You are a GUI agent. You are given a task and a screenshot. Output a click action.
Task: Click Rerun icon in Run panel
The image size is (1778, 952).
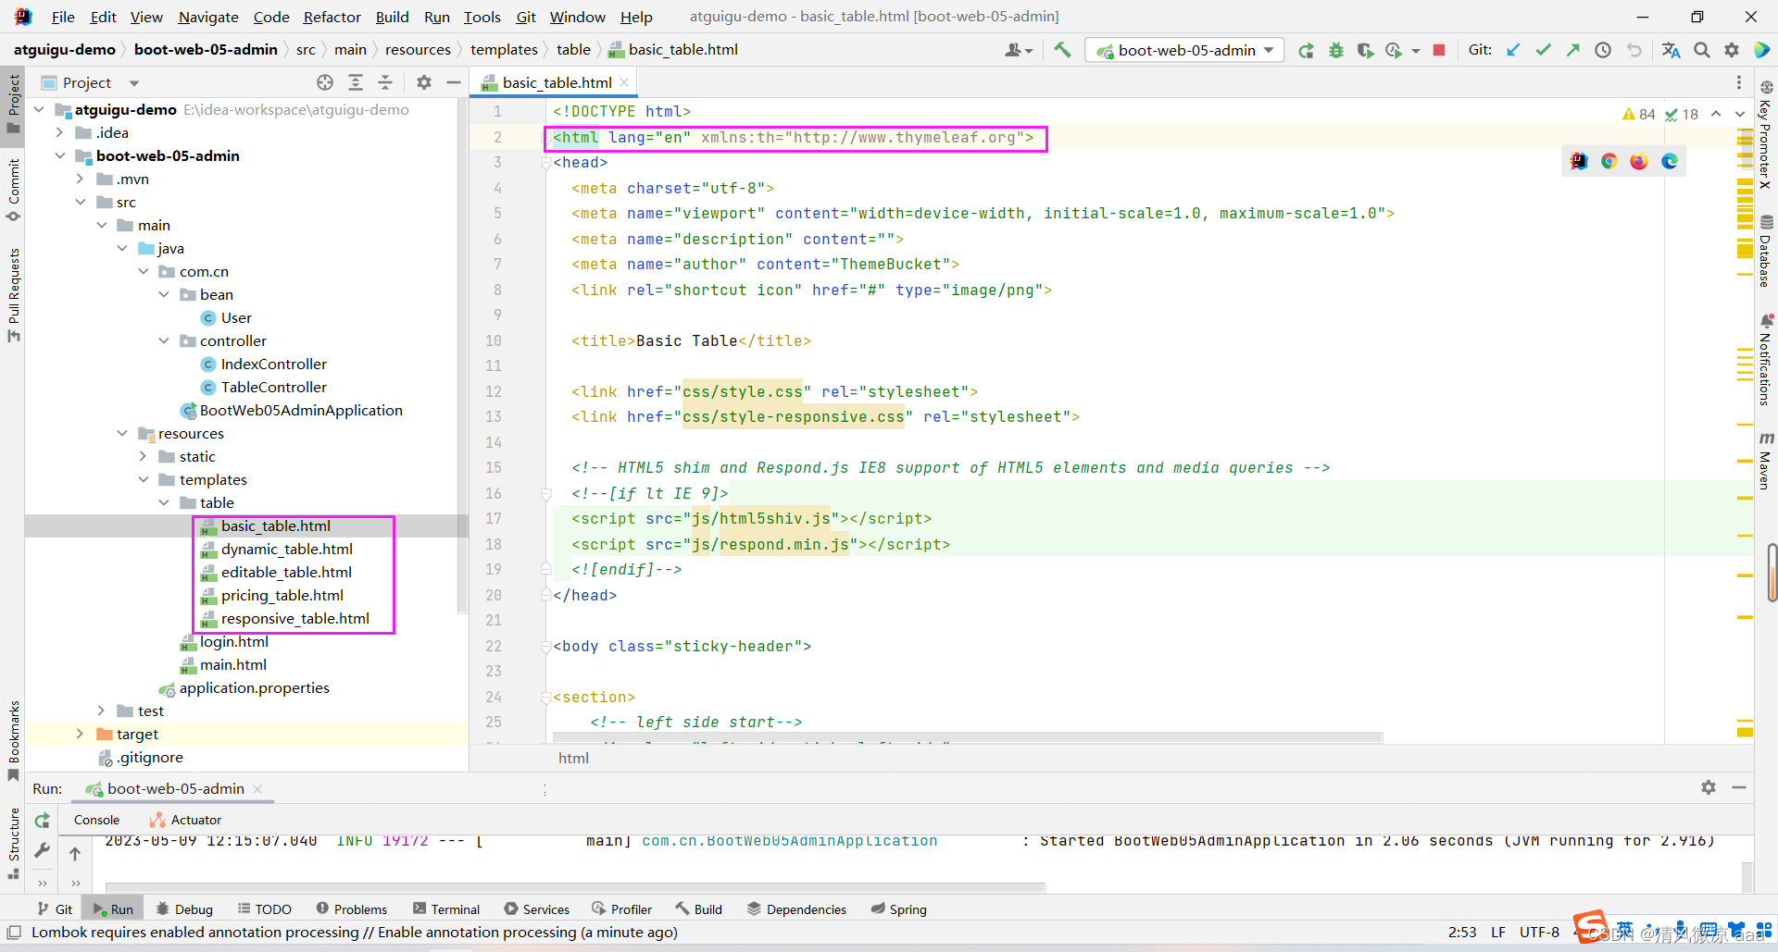click(43, 821)
